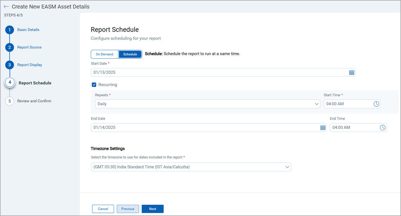Open the Start Time clock picker
The width and height of the screenshot is (401, 216).
click(x=376, y=104)
